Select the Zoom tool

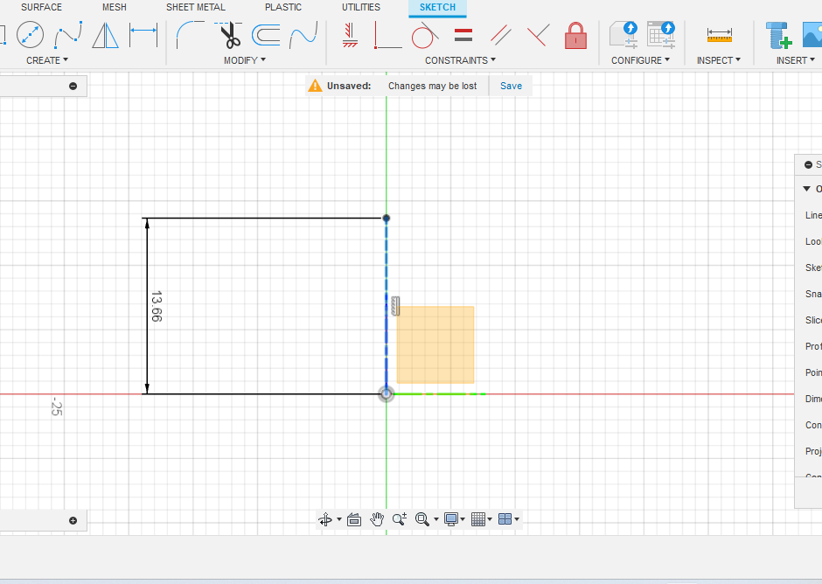tap(400, 519)
